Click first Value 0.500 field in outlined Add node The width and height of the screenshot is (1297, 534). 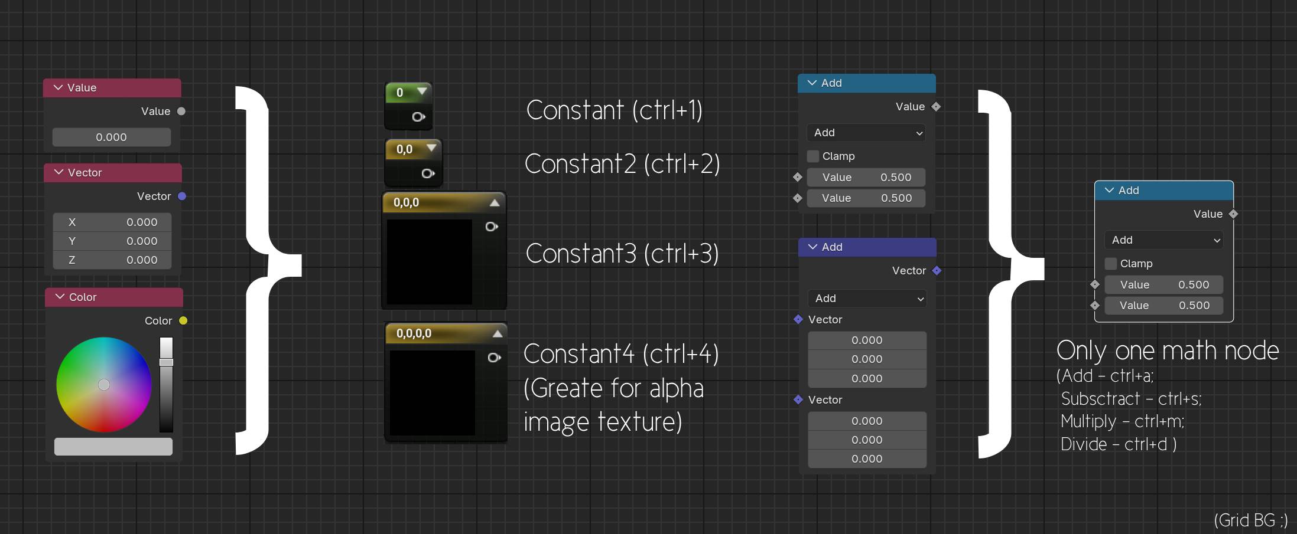(1164, 284)
